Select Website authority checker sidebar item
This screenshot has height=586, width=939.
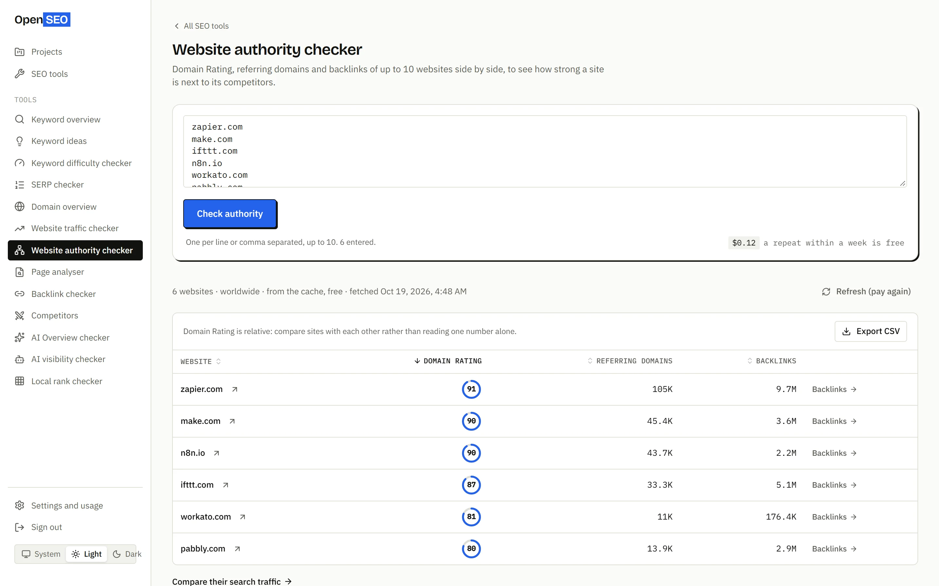pyautogui.click(x=75, y=250)
